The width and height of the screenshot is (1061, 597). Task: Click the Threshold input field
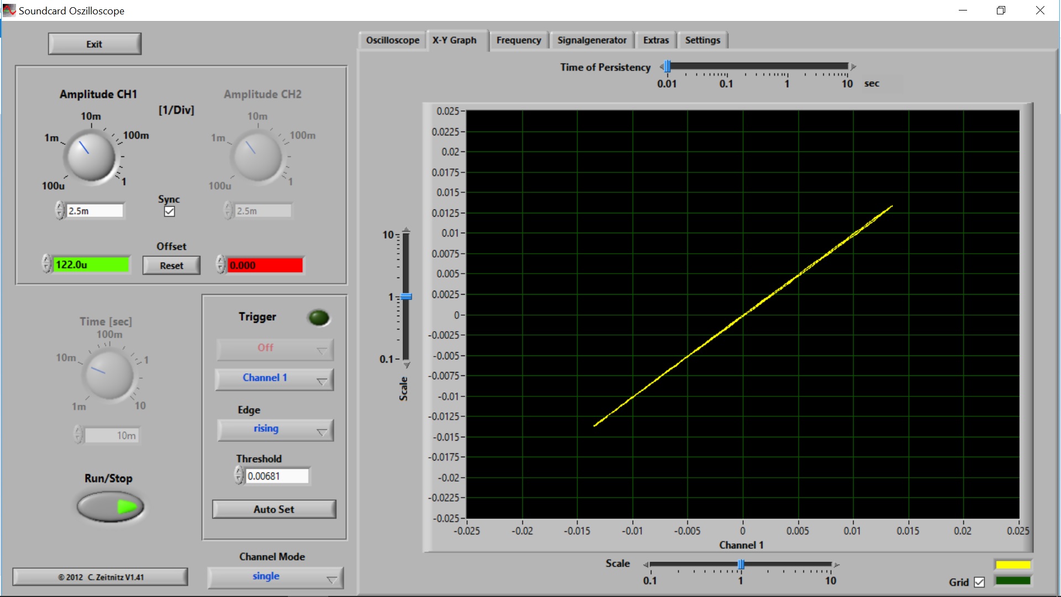(x=276, y=476)
